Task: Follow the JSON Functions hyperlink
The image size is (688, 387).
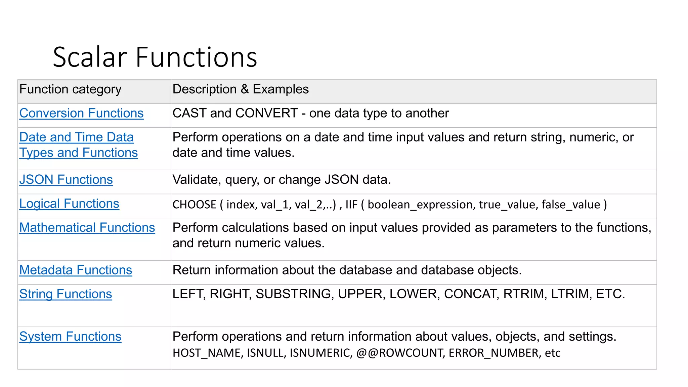Action: point(66,180)
